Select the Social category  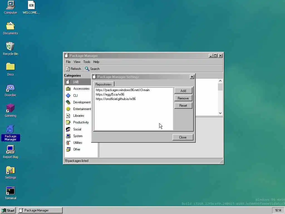click(78, 129)
